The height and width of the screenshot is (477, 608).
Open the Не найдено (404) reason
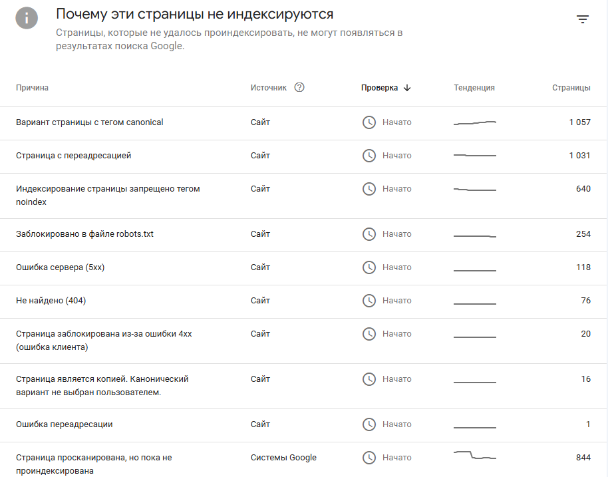pyautogui.click(x=51, y=301)
